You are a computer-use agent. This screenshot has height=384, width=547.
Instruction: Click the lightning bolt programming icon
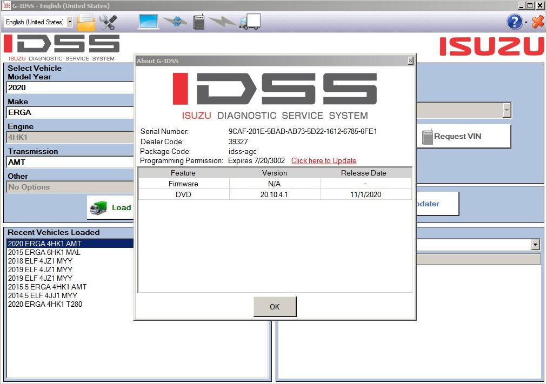point(223,22)
